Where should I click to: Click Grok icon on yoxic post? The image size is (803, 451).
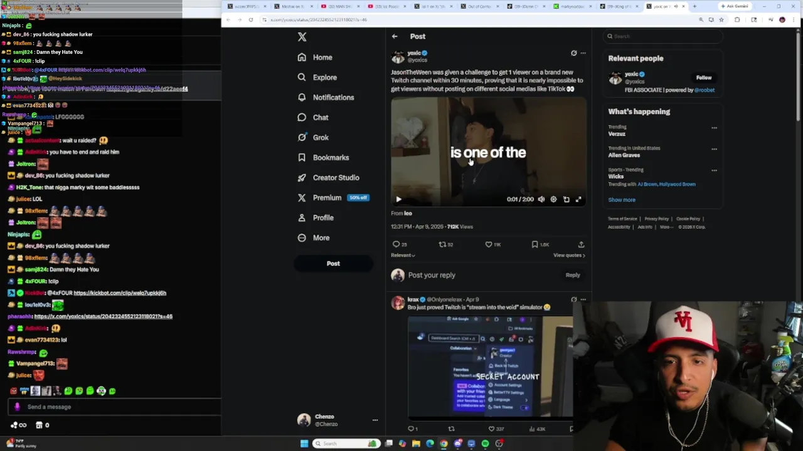pyautogui.click(x=573, y=53)
